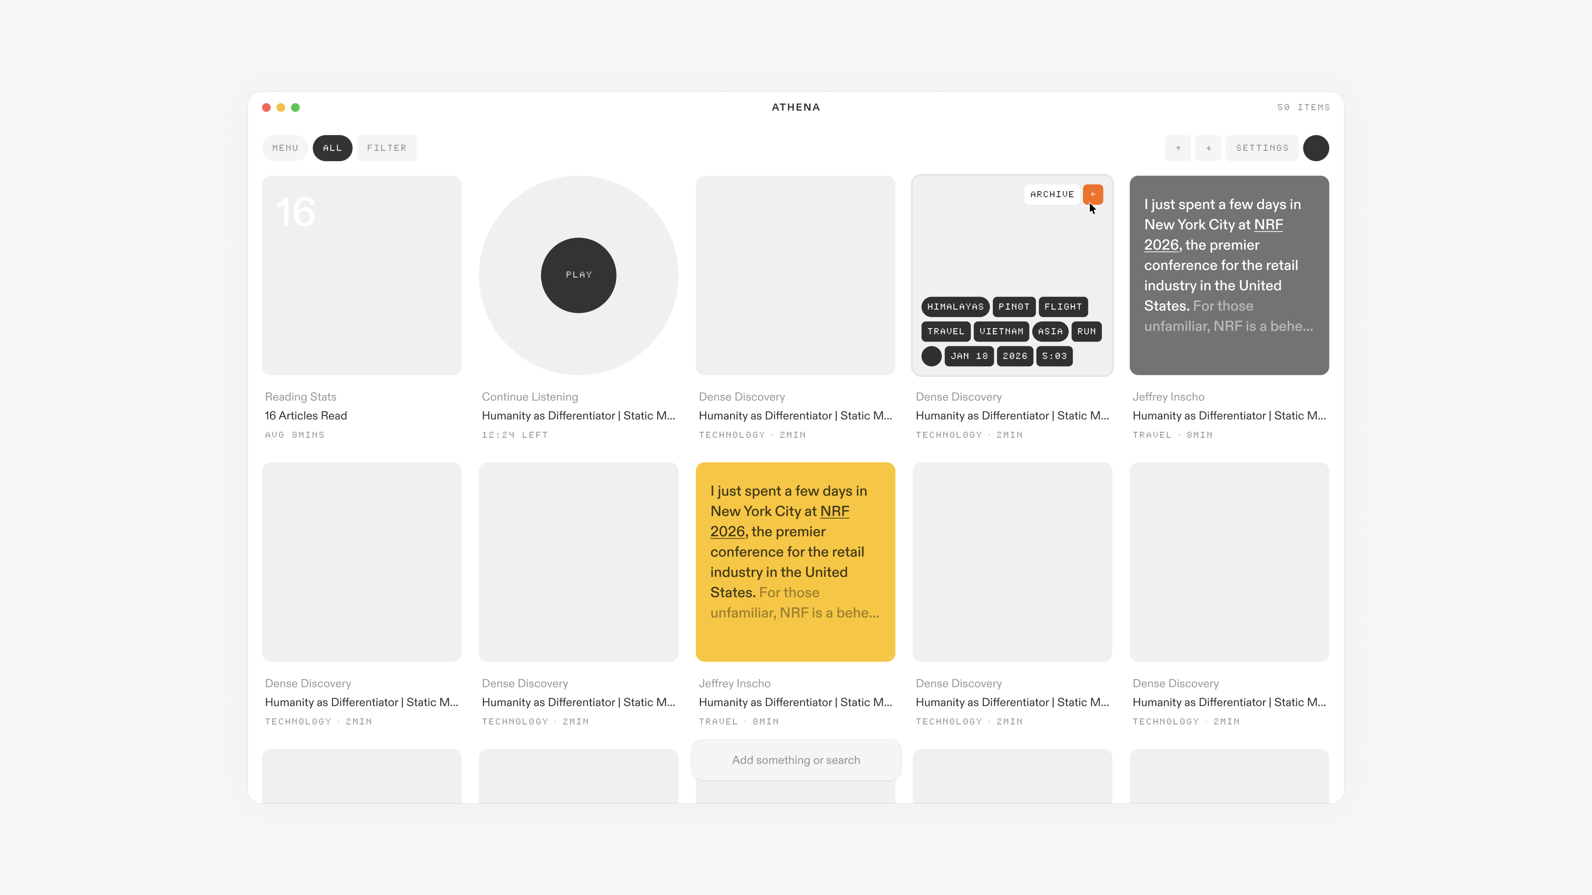Image resolution: width=1592 pixels, height=895 pixels.
Task: Open the MENU button
Action: 285,148
